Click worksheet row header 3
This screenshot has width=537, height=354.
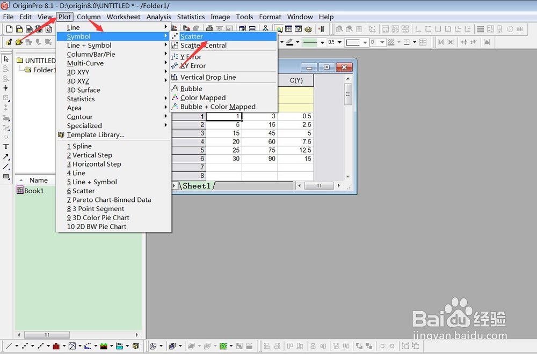tap(189, 133)
